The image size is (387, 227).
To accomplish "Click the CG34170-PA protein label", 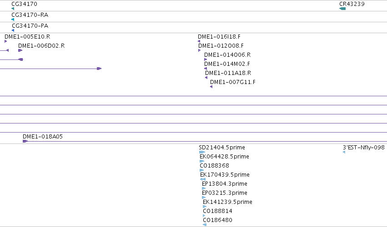I will click(x=30, y=25).
